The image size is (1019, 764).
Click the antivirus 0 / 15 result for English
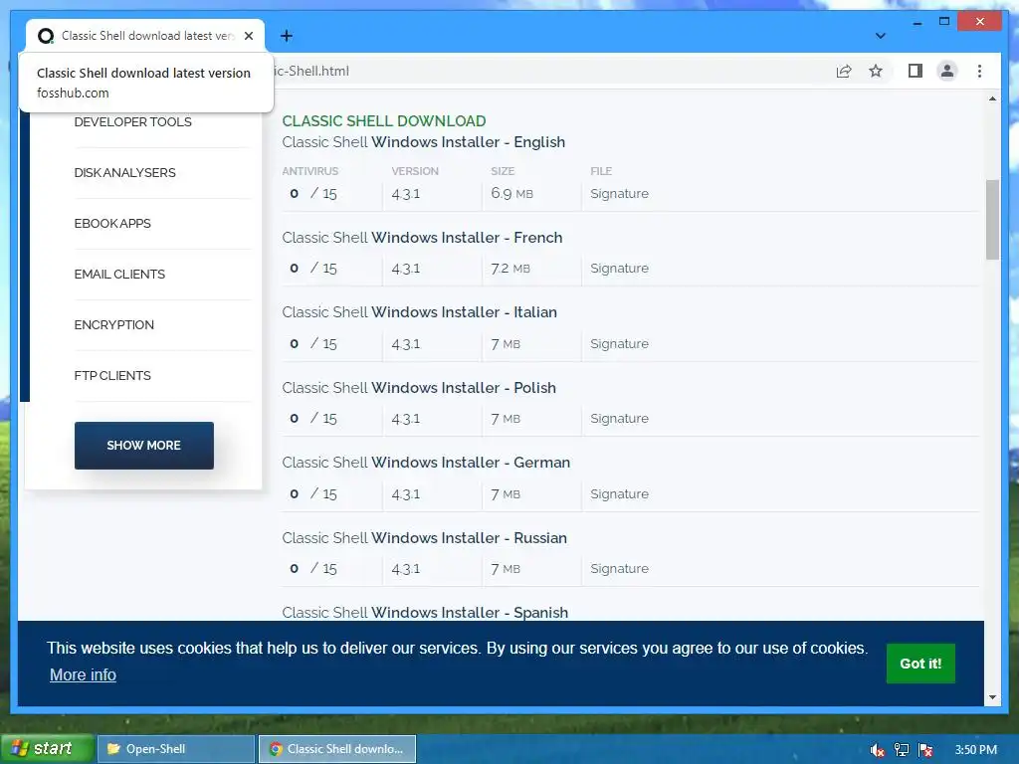pyautogui.click(x=313, y=194)
